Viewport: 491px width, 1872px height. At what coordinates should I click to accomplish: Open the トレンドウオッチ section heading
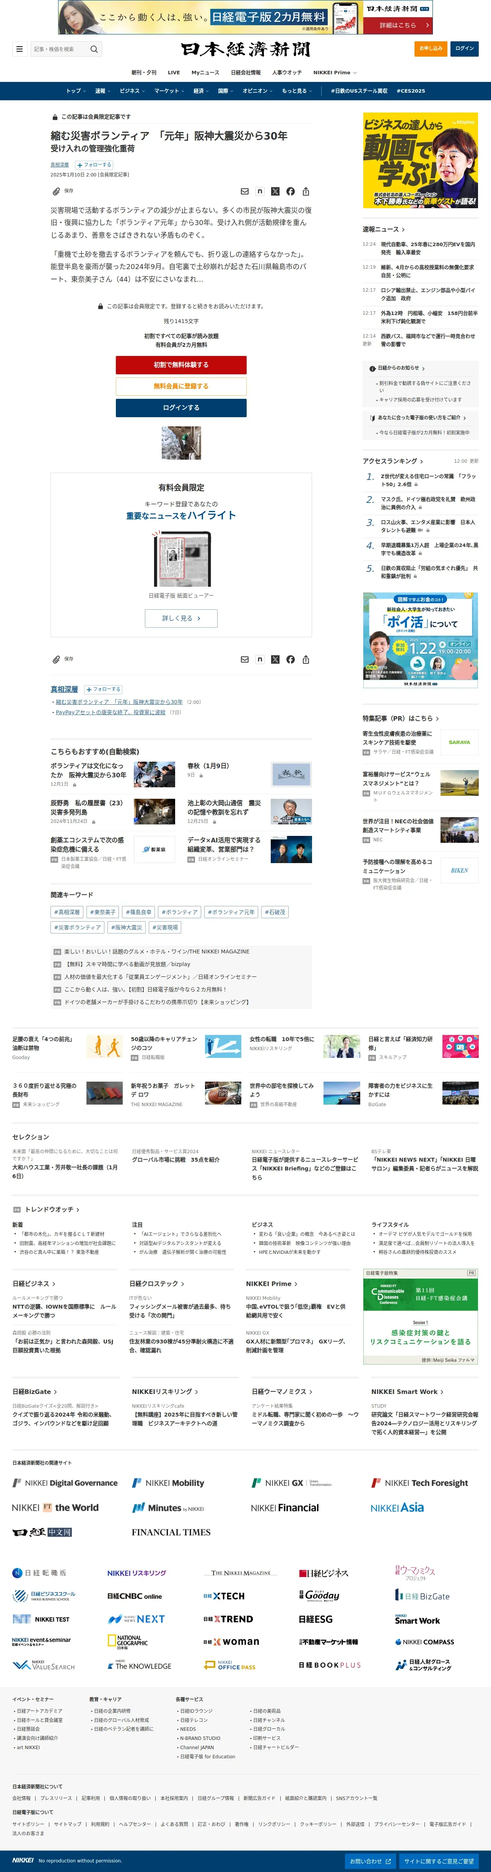52,1209
